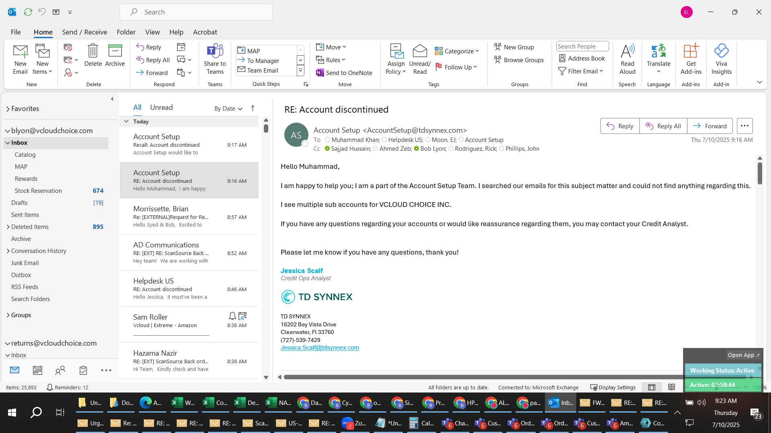Viewport: 771px width, 433px height.
Task: Archive the selected email
Action: pyautogui.click(x=115, y=55)
